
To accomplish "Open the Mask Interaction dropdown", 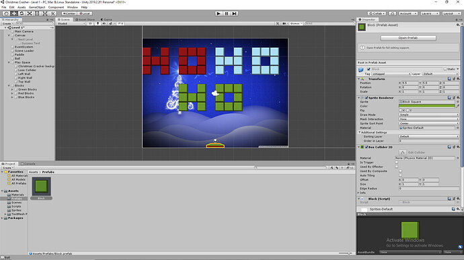I will 429,119.
